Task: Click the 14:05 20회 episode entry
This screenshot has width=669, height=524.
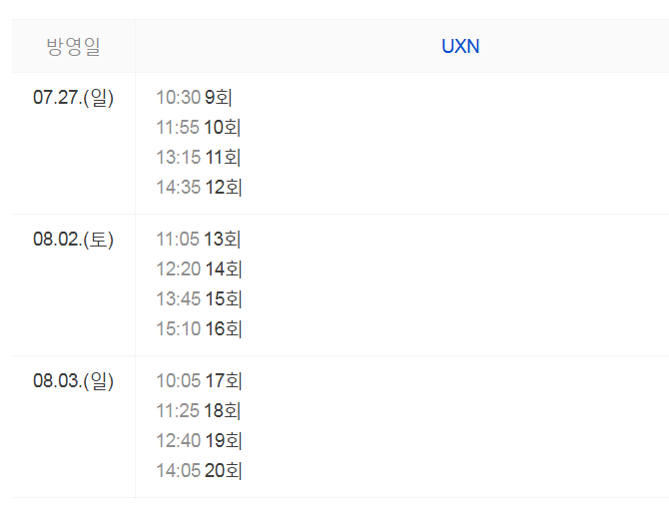Action: pos(199,471)
